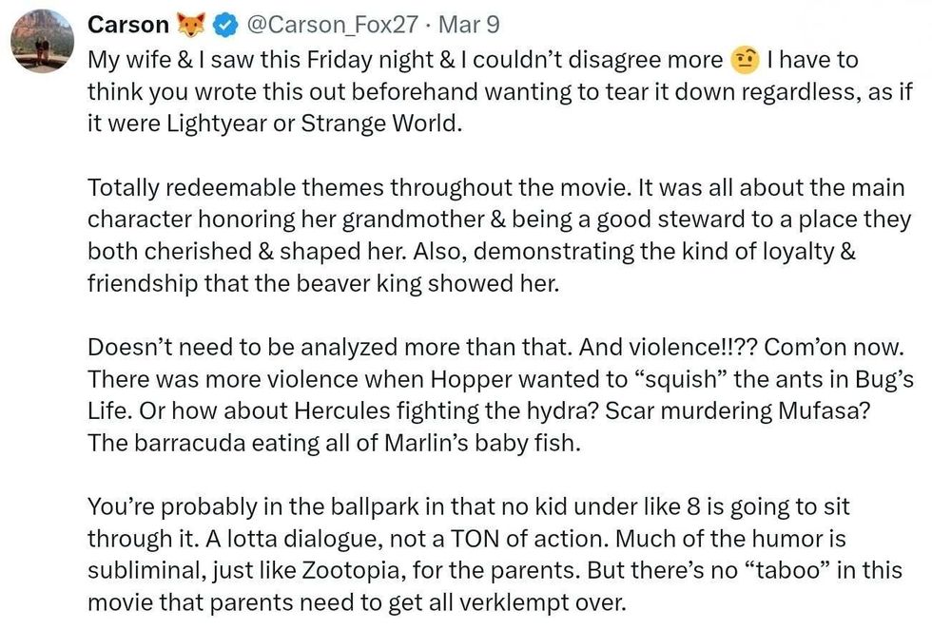Click the fox emoji beside Carson
This screenshot has width=932, height=629.
(191, 25)
